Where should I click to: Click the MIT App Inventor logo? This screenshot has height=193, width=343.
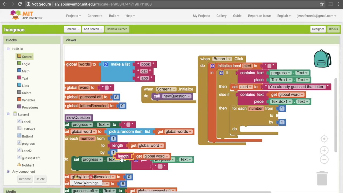pos(26,15)
